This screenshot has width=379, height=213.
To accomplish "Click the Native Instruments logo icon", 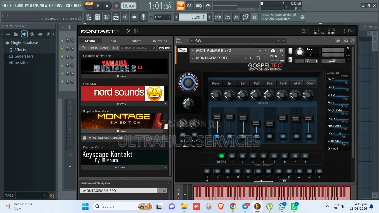I will tap(351, 31).
